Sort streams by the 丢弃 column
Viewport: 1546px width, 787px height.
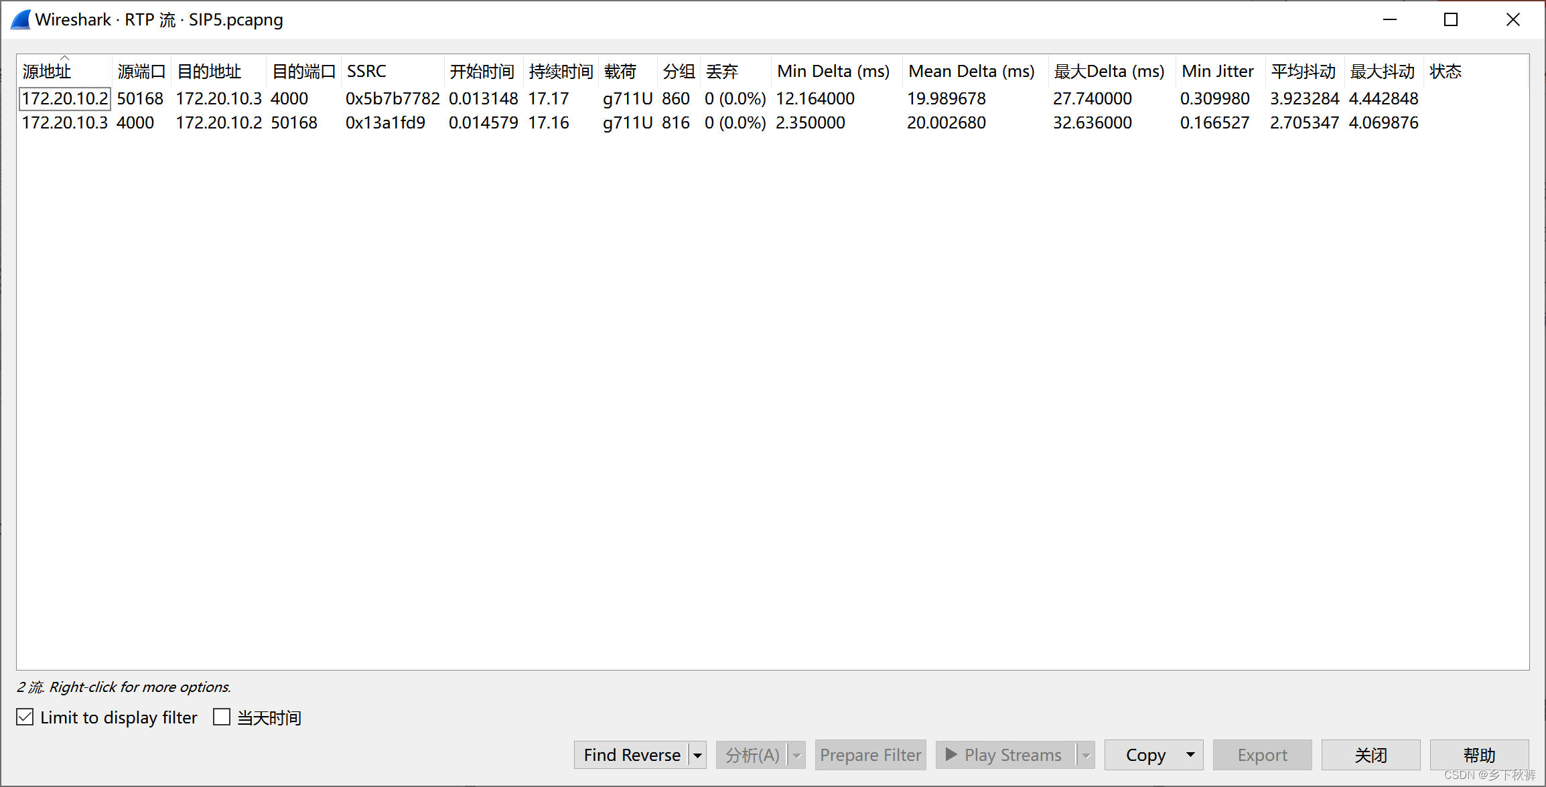click(x=722, y=71)
